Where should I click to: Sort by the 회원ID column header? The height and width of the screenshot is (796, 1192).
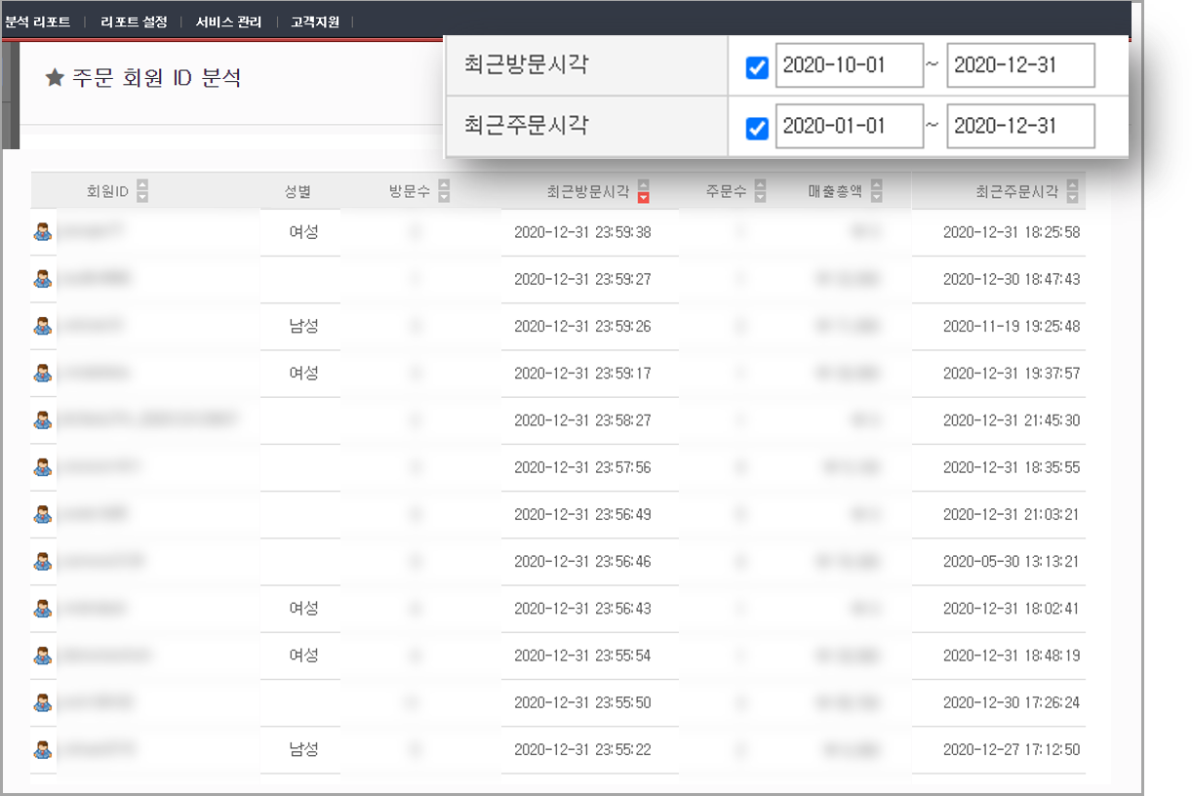108,192
